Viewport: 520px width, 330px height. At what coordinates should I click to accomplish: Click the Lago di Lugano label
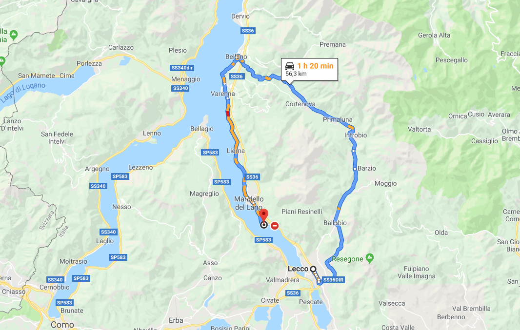(23, 93)
